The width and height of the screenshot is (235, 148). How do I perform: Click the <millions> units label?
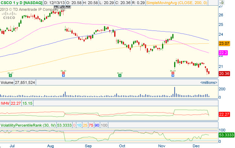(209, 82)
